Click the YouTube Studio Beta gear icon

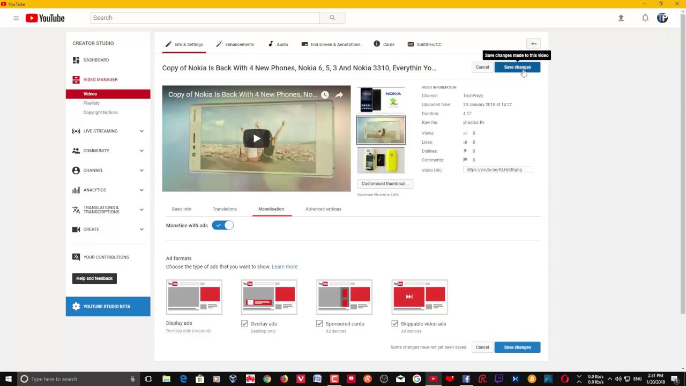[76, 307]
